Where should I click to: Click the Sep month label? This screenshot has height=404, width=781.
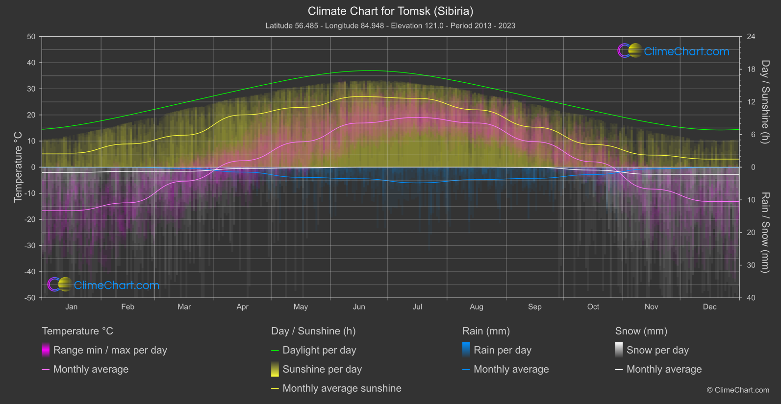click(534, 307)
